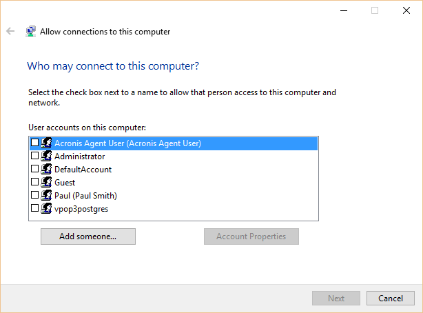Tick the Paul (Paul Smith) checkbox

35,195
